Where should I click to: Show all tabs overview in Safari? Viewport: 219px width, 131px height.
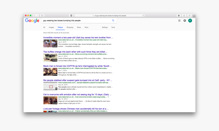(x=189, y=16)
